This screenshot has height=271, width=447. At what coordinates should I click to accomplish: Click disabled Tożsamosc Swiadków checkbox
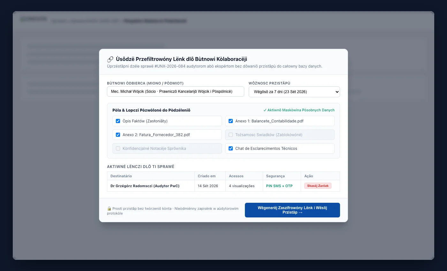(x=231, y=135)
